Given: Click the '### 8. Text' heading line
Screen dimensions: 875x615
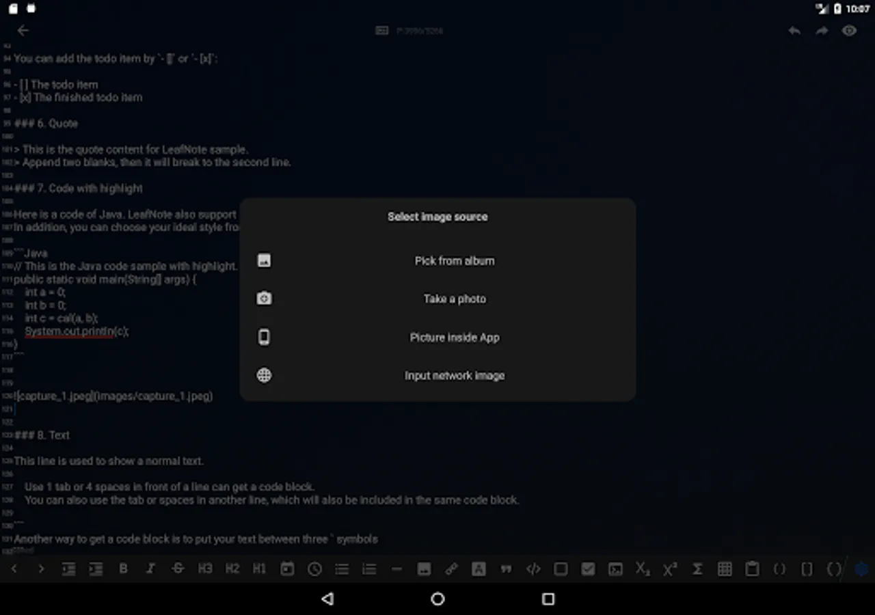Looking at the screenshot, I should pos(42,435).
